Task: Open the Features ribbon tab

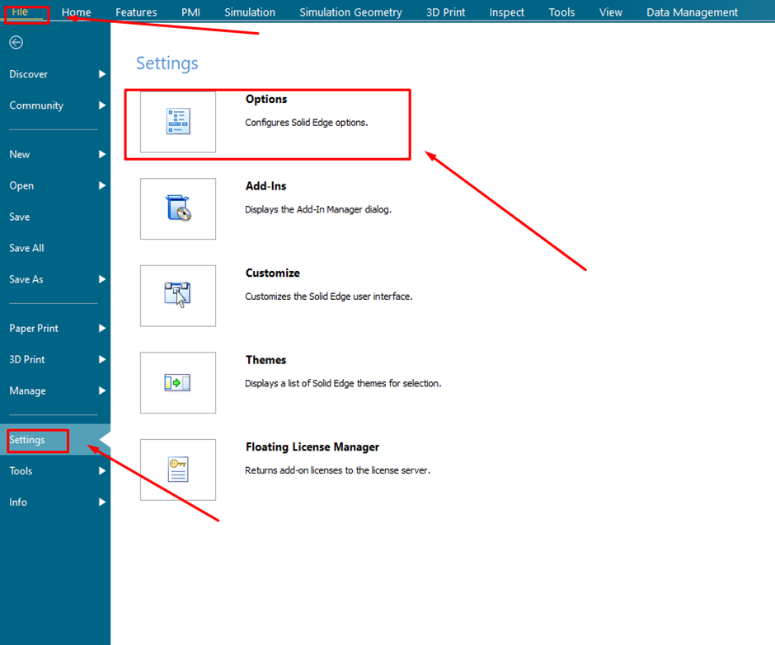Action: click(x=136, y=12)
